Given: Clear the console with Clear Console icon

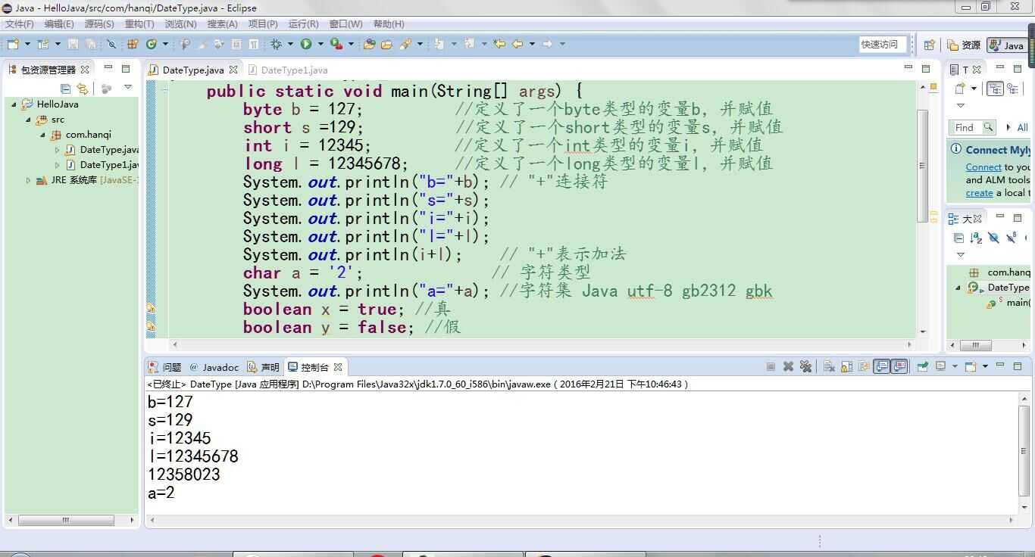Looking at the screenshot, I should click(829, 366).
